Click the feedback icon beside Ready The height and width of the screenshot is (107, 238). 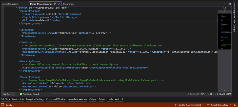click(3, 105)
